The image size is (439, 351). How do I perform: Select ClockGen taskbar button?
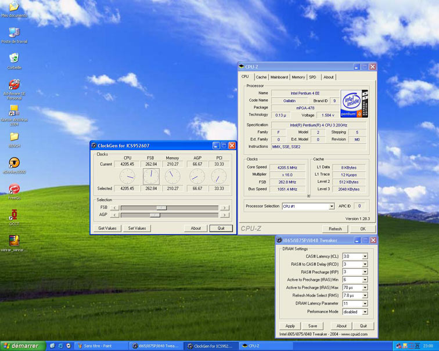tap(211, 346)
